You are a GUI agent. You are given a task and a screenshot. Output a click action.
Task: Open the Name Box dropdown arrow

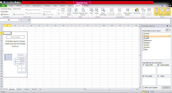click(19, 20)
